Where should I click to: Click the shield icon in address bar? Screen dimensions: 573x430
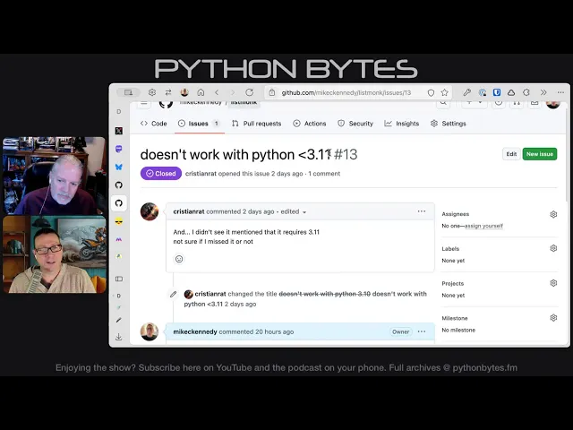431,93
